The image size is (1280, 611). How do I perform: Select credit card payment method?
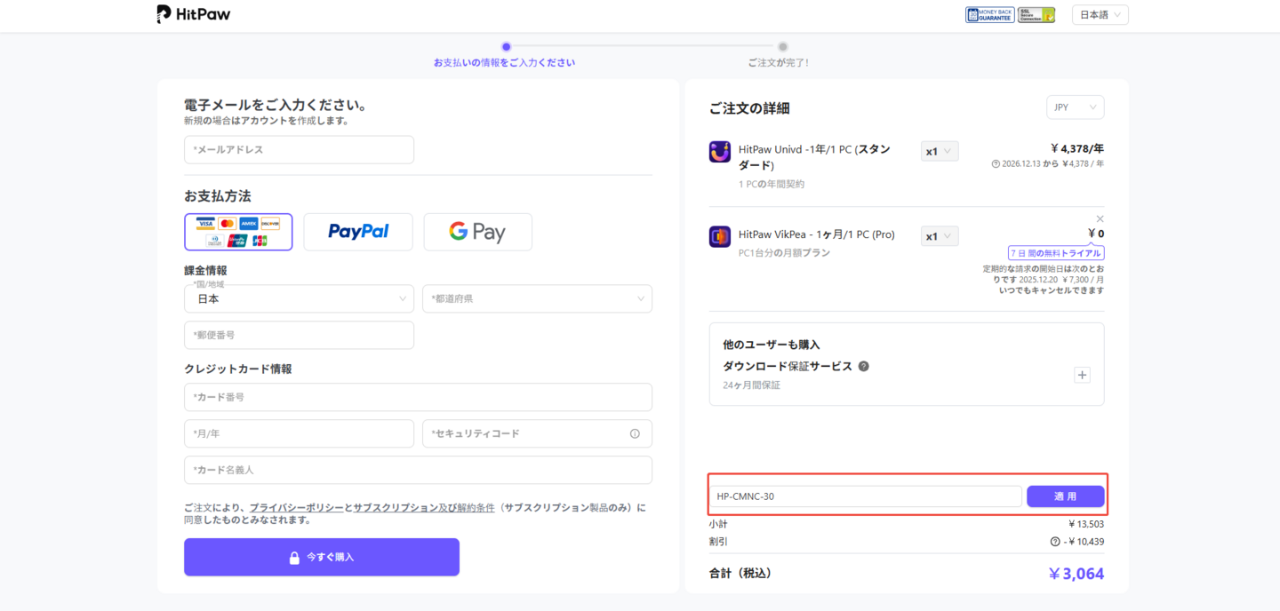pyautogui.click(x=238, y=232)
